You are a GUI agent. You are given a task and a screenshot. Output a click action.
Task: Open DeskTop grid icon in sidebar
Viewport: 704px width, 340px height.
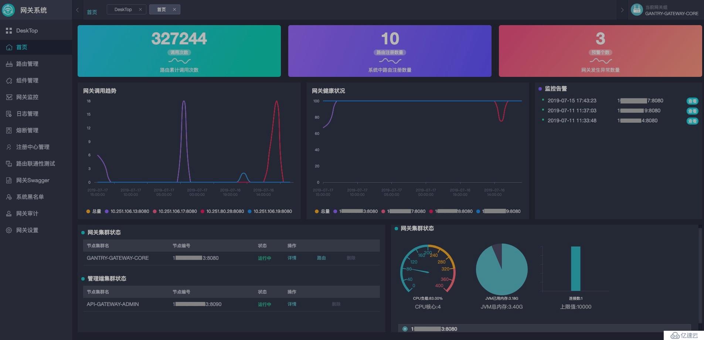[x=9, y=31]
